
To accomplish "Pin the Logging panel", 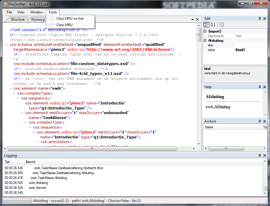I will coord(260,156).
